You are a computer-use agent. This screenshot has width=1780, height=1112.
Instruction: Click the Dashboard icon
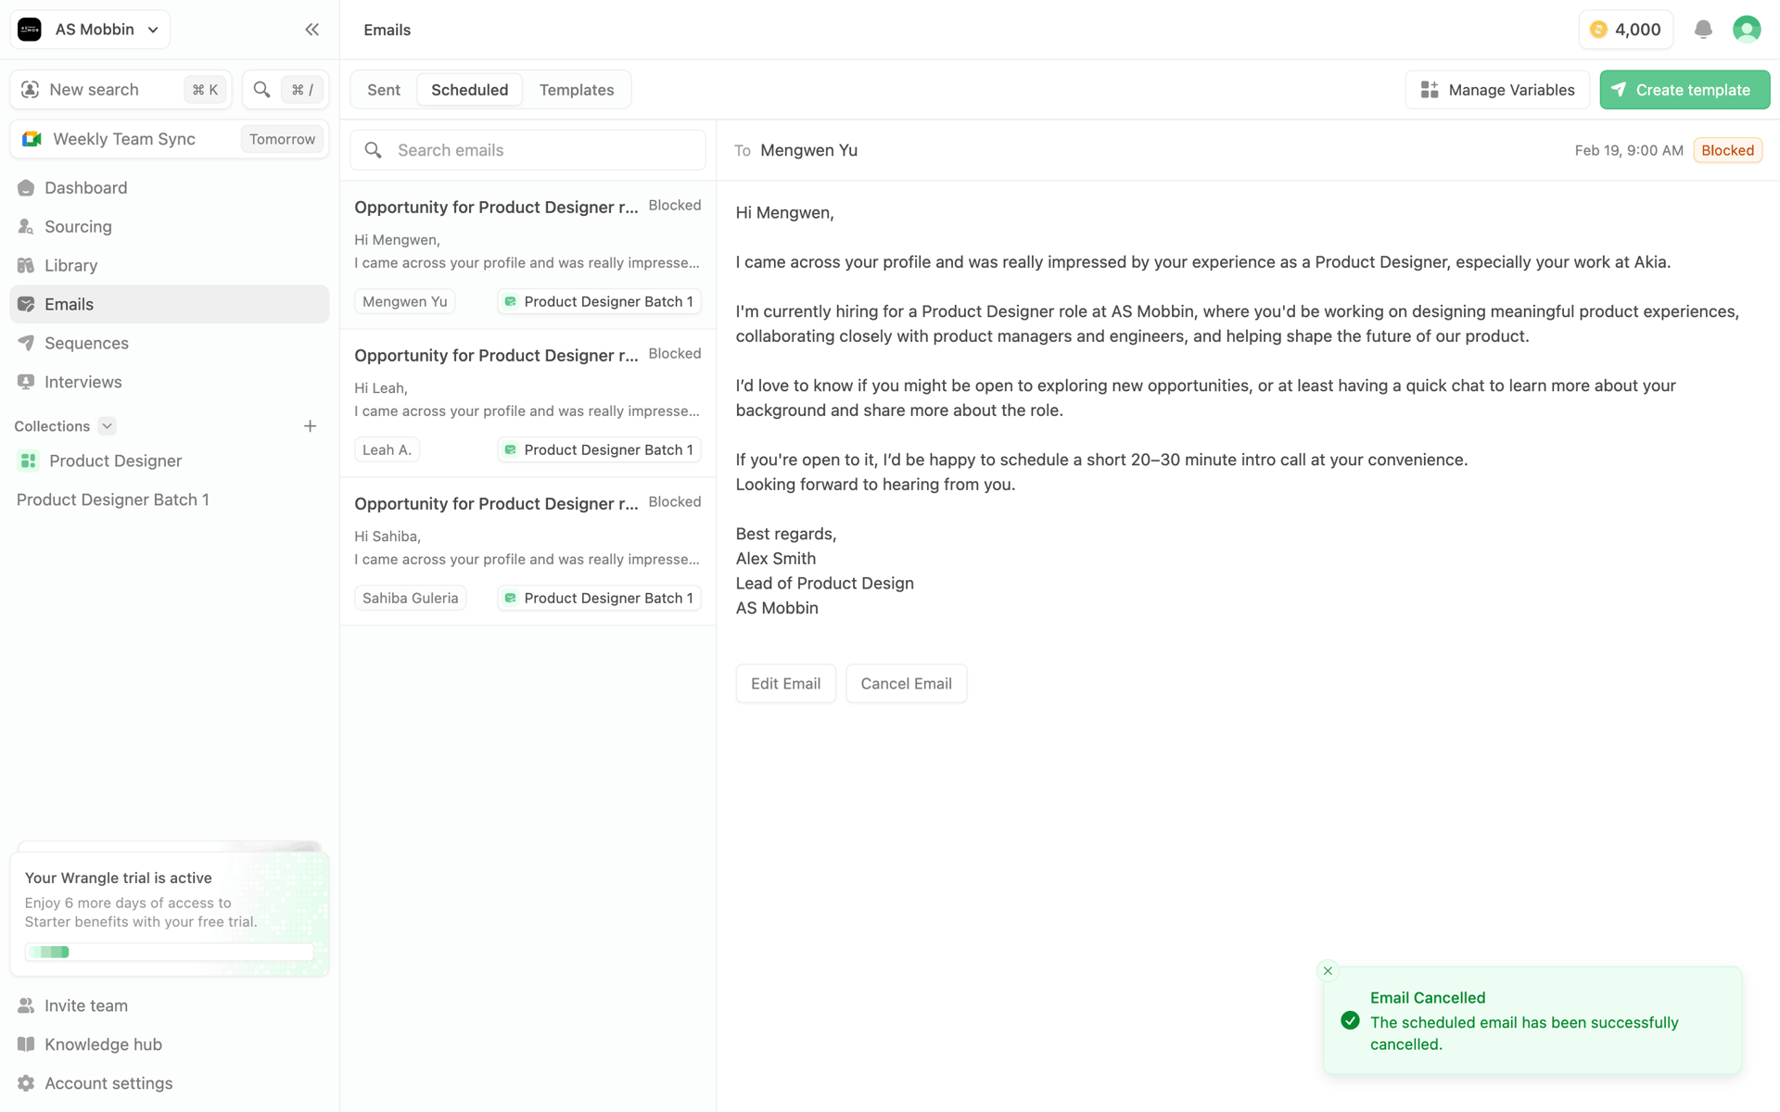[26, 188]
